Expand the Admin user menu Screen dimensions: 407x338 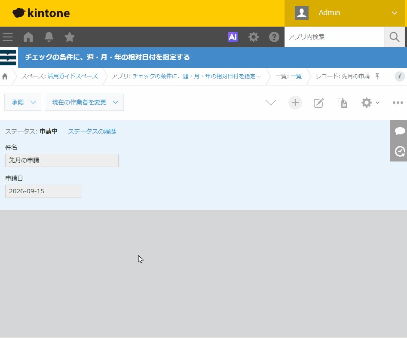[x=344, y=13]
